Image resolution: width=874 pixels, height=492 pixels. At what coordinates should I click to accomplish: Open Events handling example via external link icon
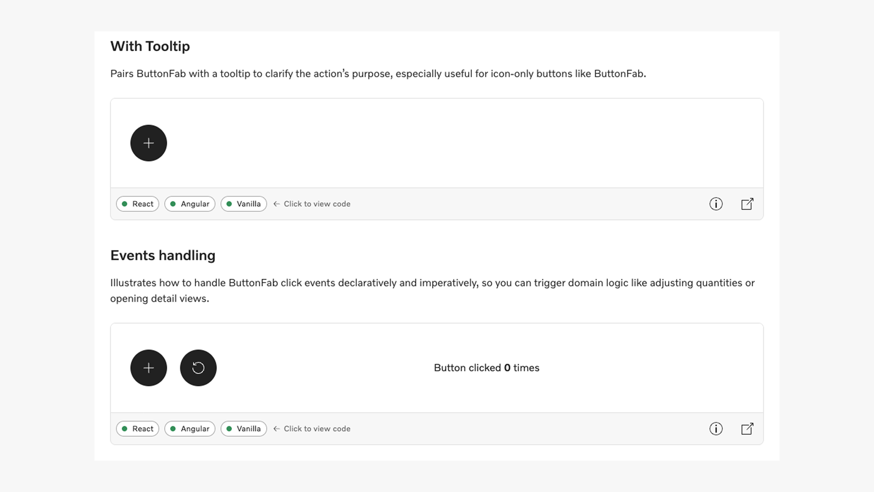click(x=747, y=429)
